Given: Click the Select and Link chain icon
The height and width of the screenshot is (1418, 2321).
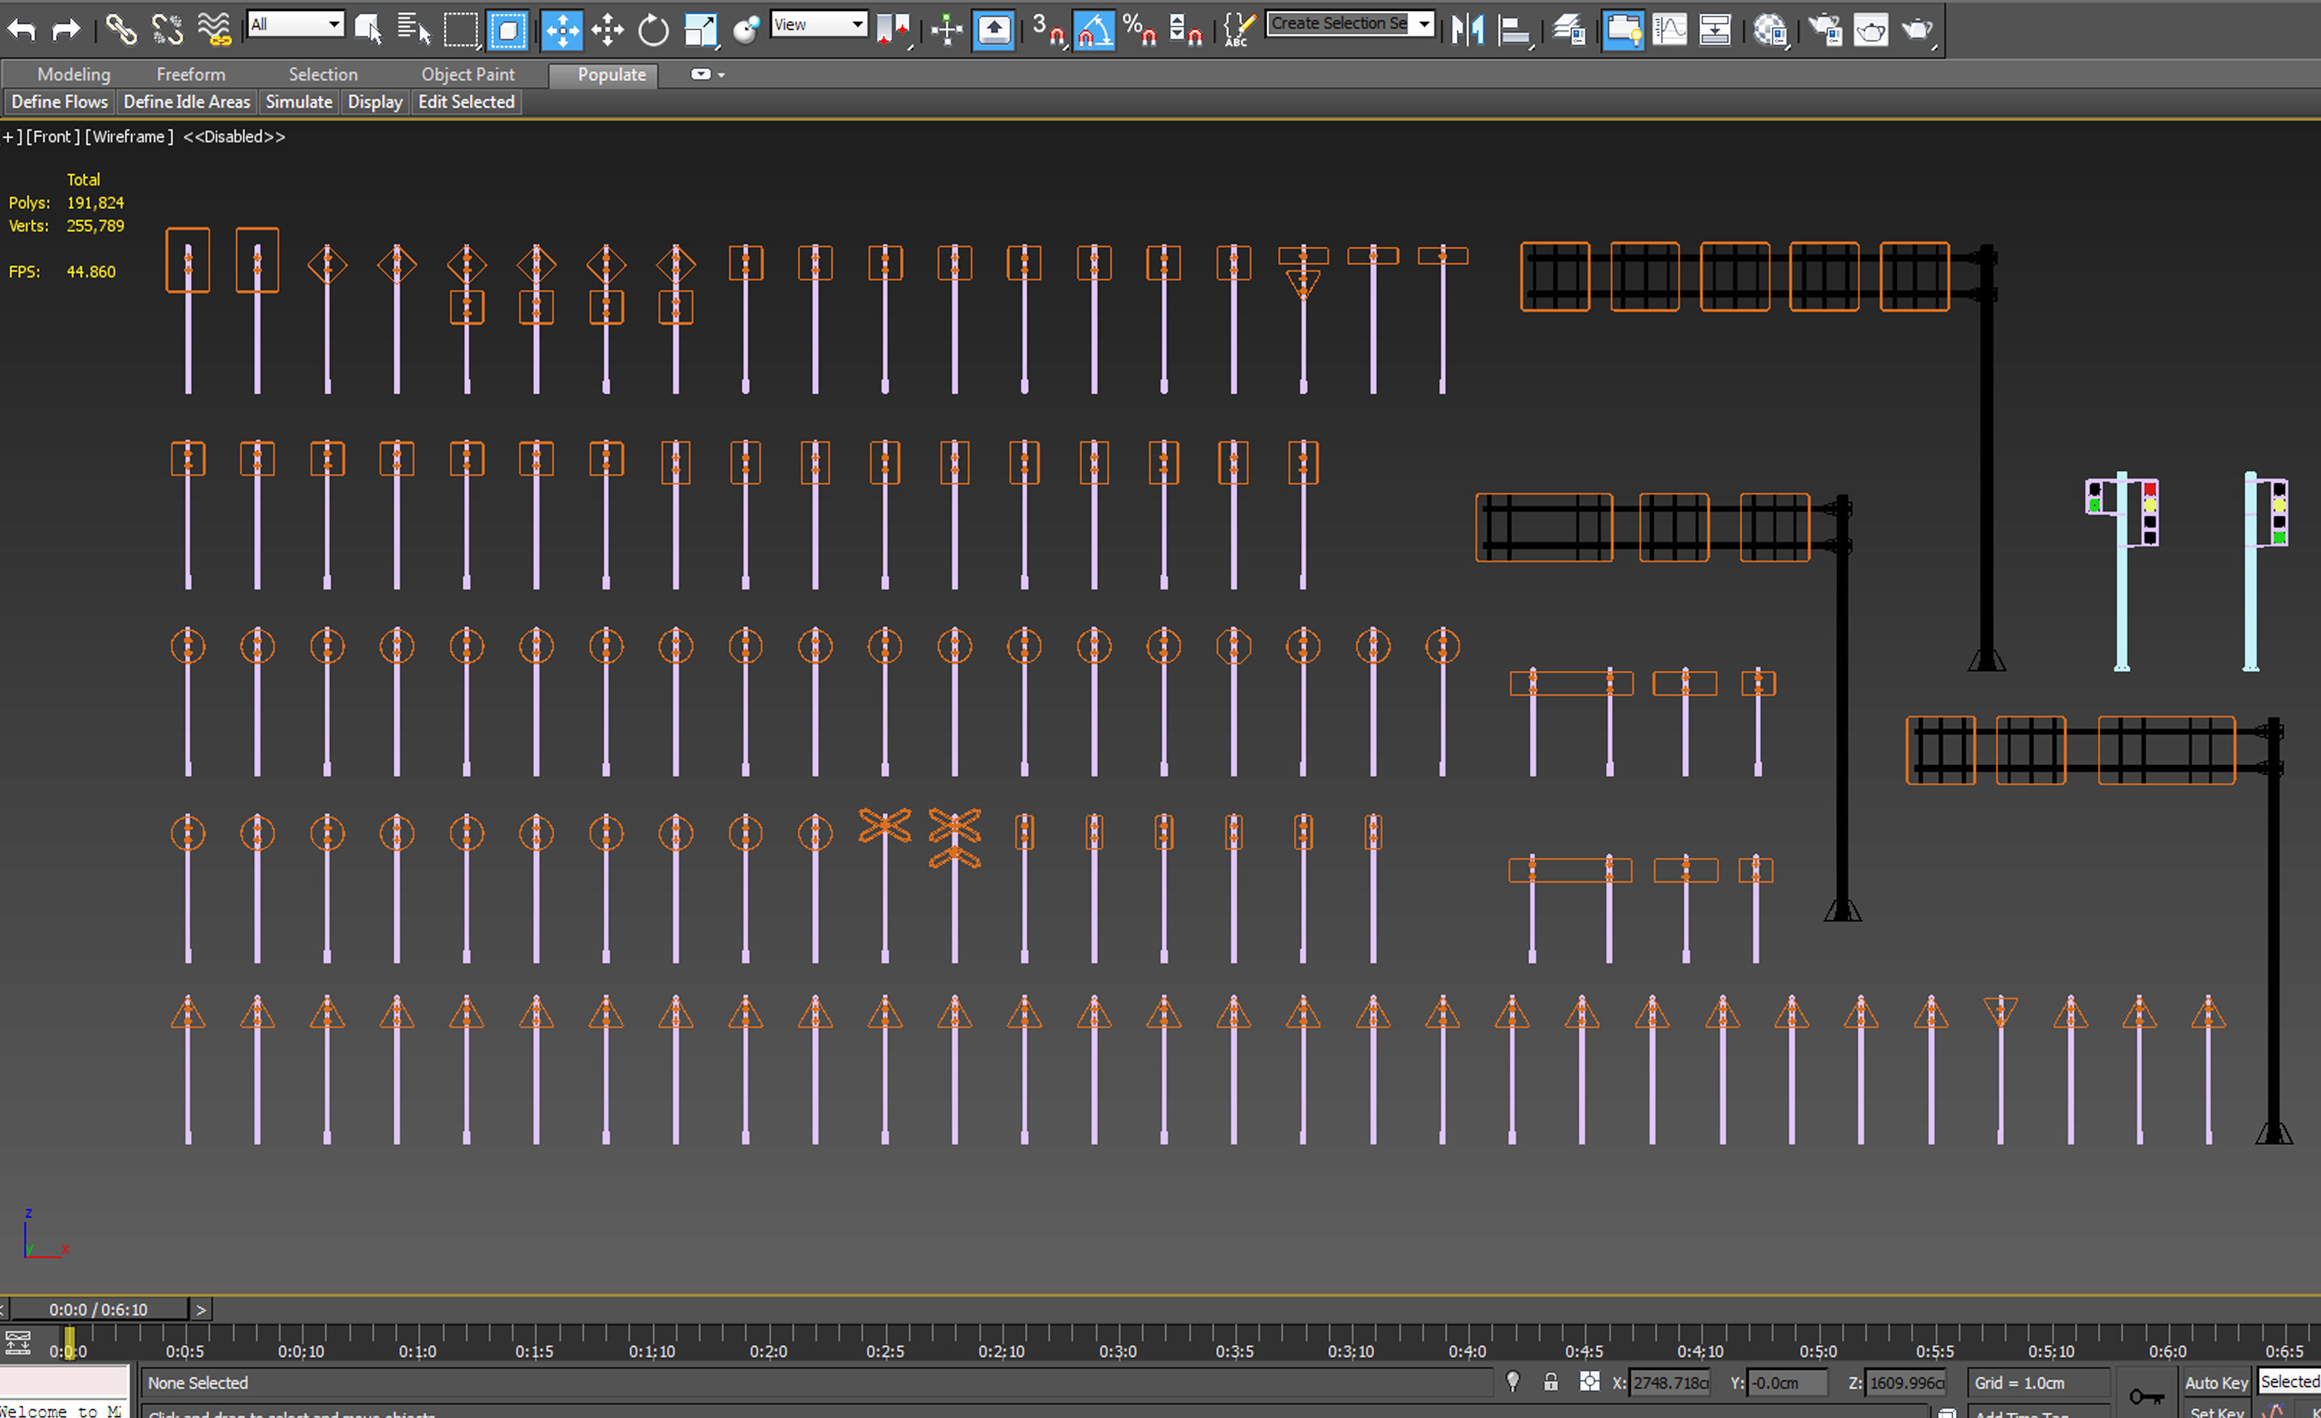Looking at the screenshot, I should pyautogui.click(x=121, y=30).
